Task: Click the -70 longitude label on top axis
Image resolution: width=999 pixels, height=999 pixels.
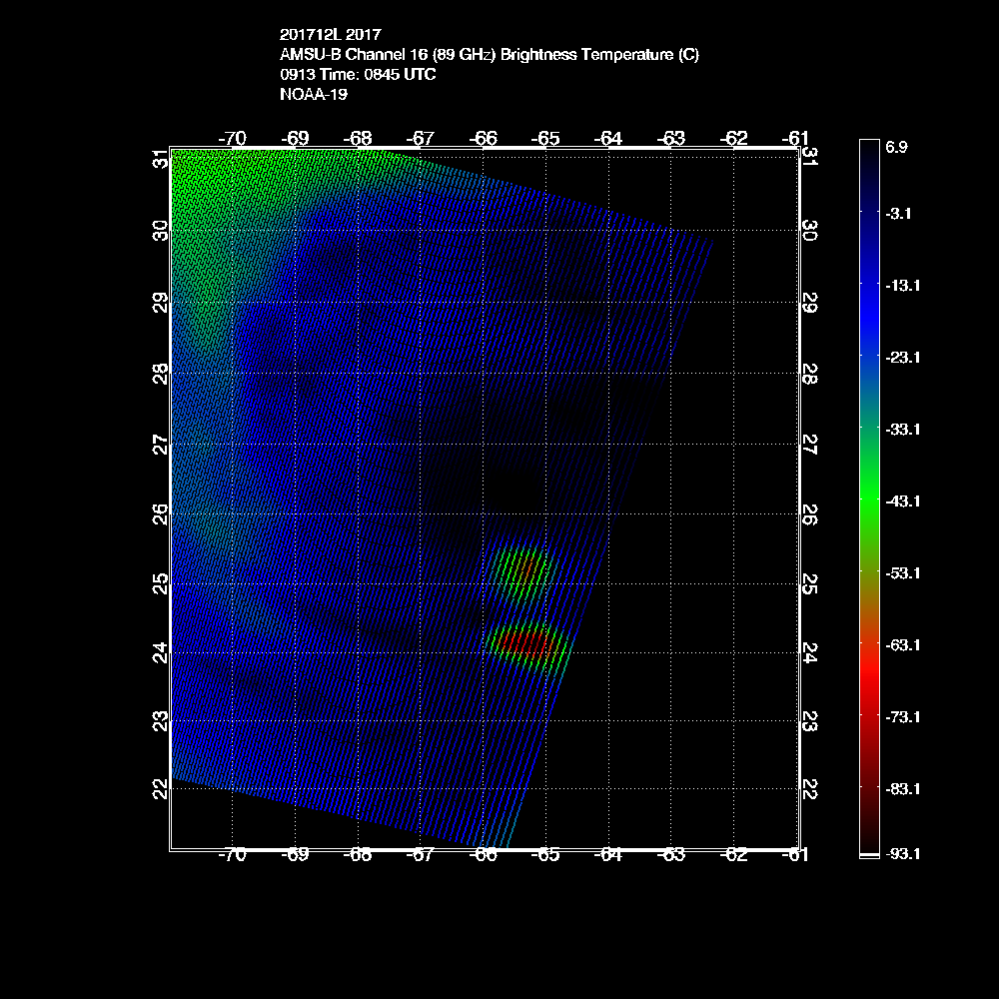Action: point(233,138)
